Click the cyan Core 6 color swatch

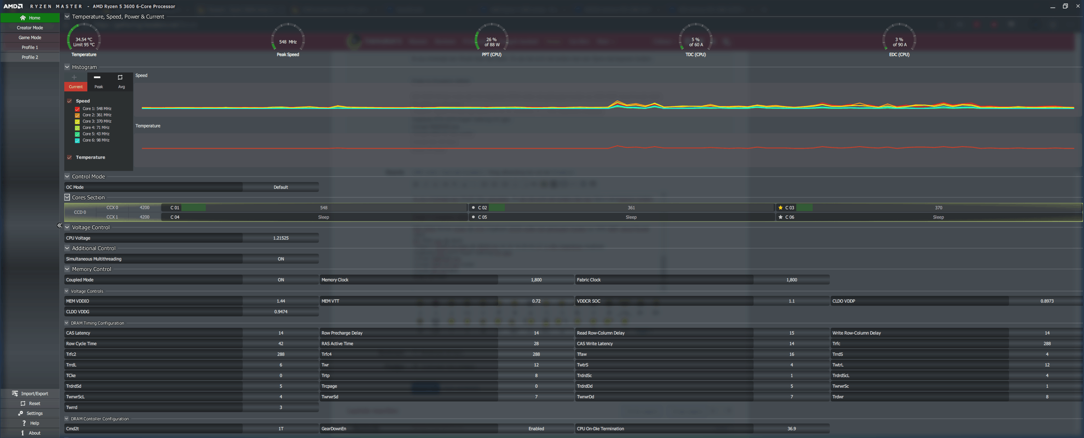click(78, 141)
